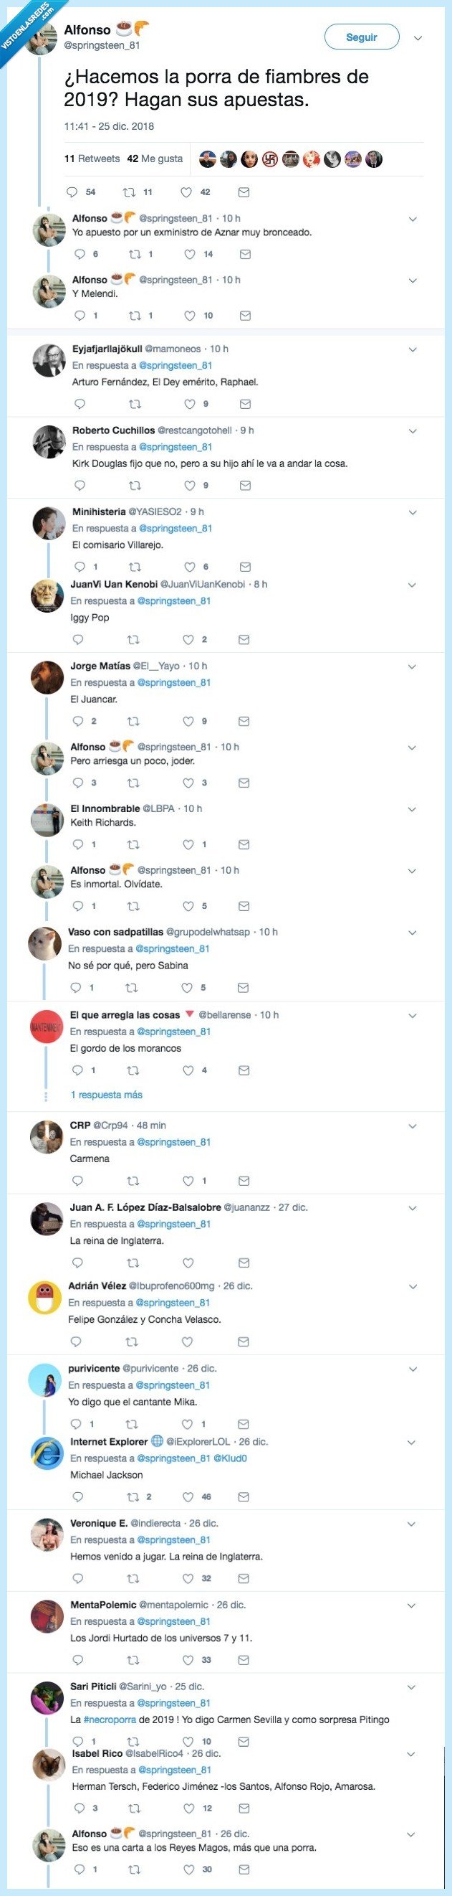Open '11 Retweets' list
Screen dimensions: 452x1896
click(92, 159)
